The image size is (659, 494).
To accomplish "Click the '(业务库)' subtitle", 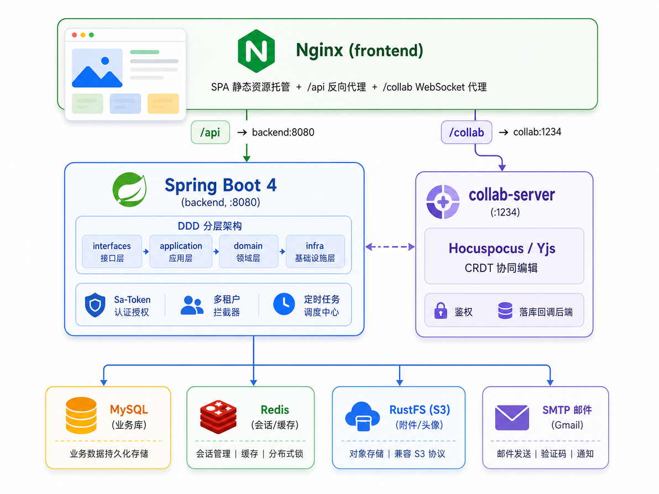I will tap(129, 425).
